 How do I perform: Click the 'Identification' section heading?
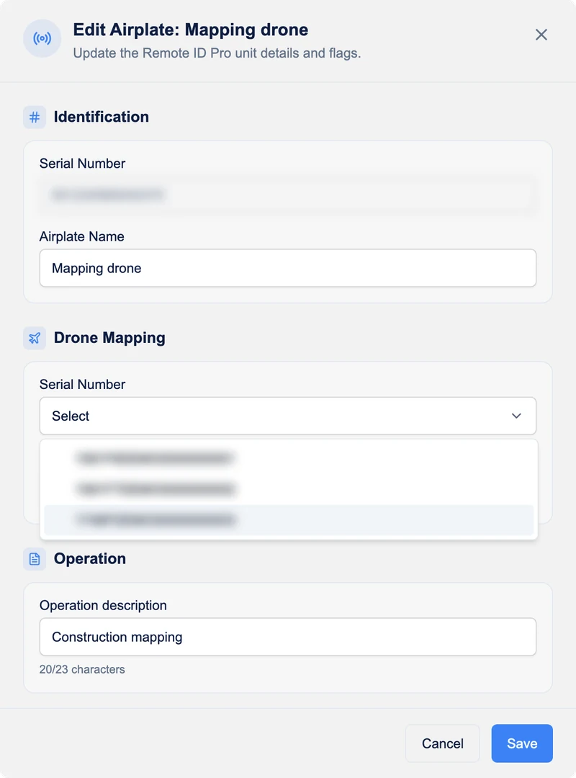pos(102,117)
